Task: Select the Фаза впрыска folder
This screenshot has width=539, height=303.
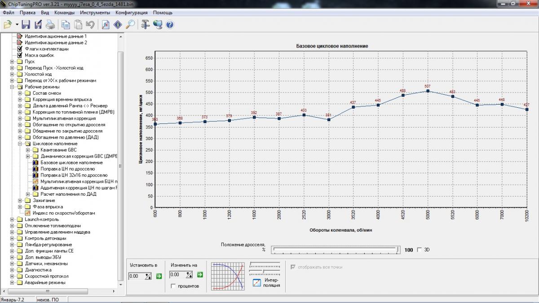Action: click(47, 206)
